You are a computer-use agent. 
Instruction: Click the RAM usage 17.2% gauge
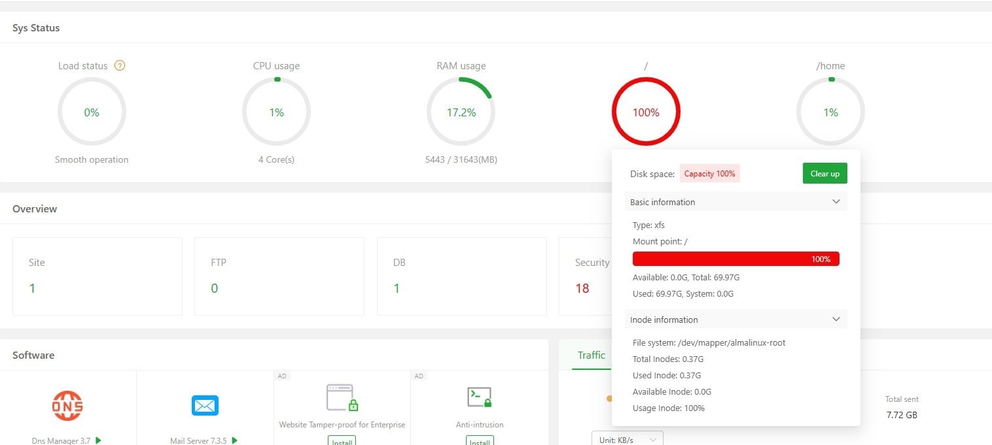tap(461, 112)
